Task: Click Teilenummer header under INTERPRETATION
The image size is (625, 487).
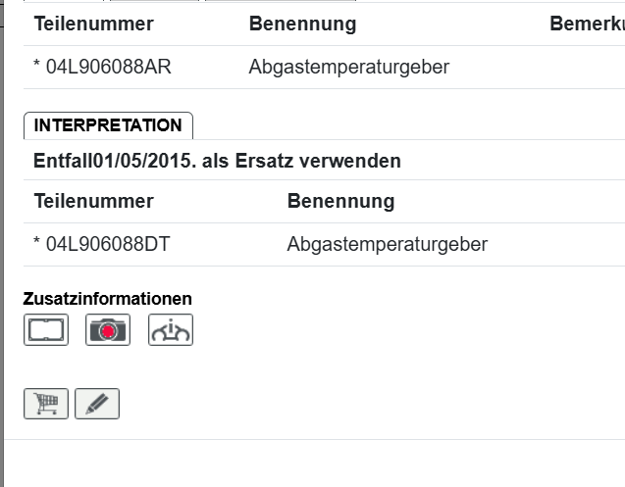Action: [x=93, y=201]
